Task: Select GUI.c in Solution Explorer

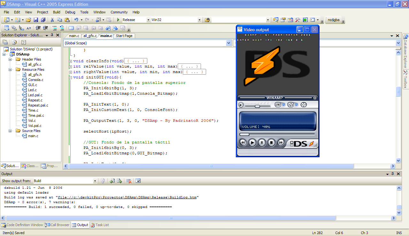Action: point(32,85)
